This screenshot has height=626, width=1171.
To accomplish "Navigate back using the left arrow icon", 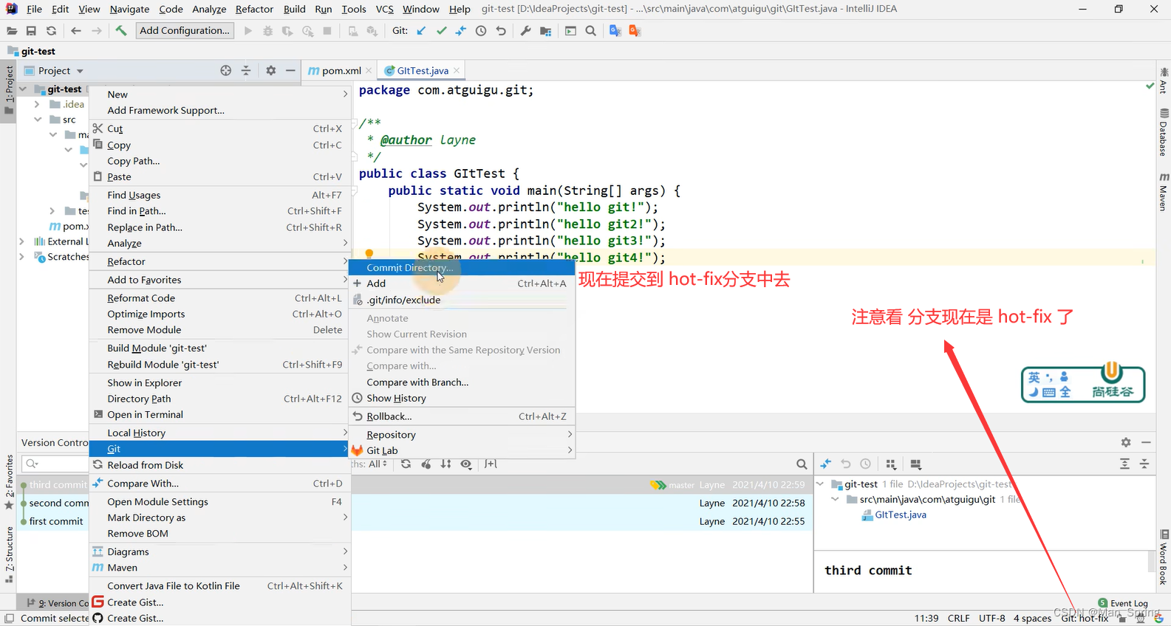I will point(76,31).
